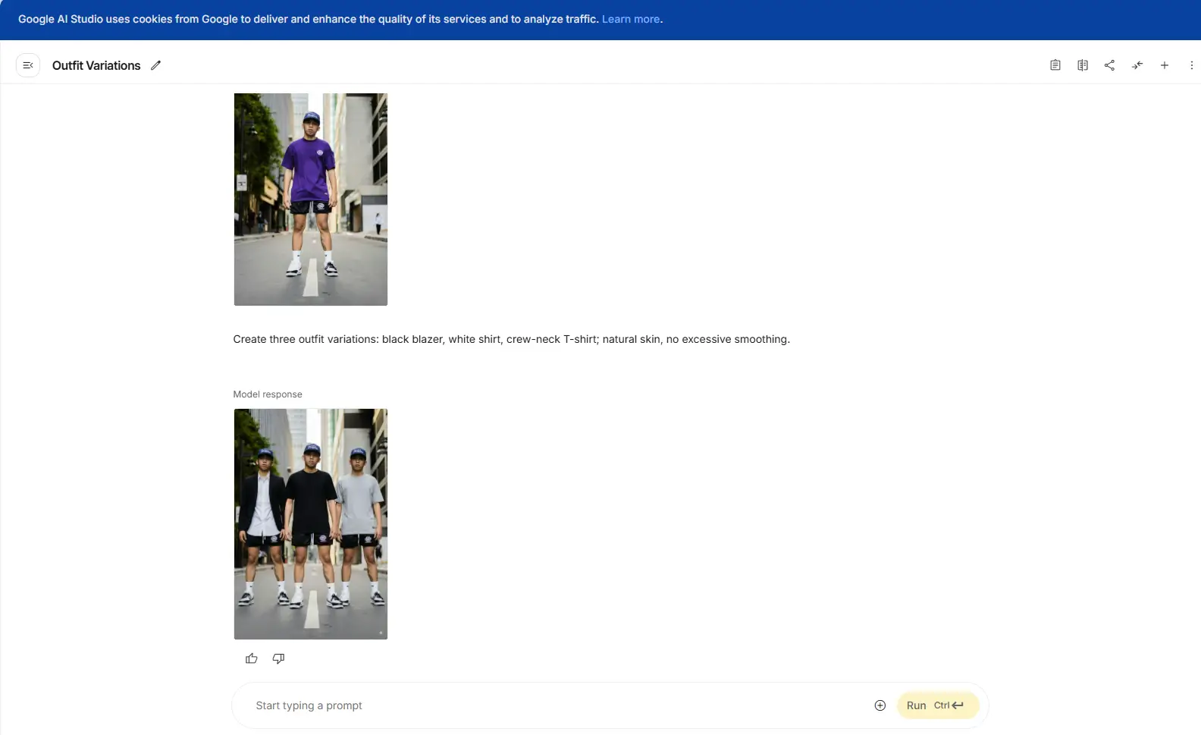Screen dimensions: 1201x735
Task: Click the Run button
Action: (x=937, y=705)
